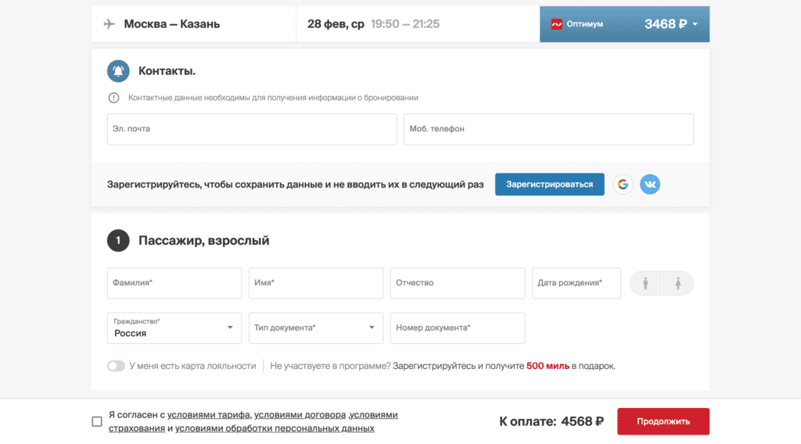Open the Гражданство Россия dropdown
The height and width of the screenshot is (444, 801).
pyautogui.click(x=174, y=328)
